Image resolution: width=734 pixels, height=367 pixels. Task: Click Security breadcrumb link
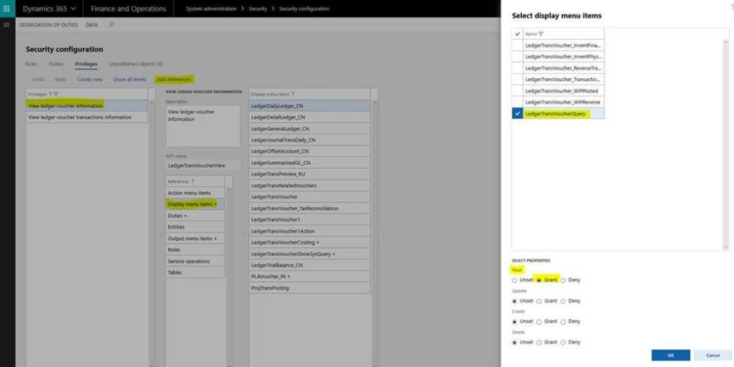258,9
